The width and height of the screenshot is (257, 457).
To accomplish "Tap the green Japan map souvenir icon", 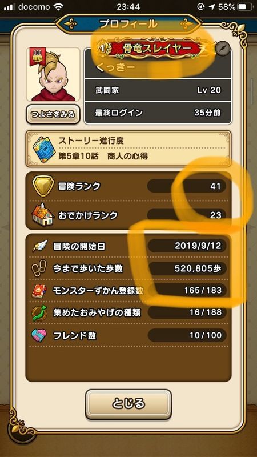I will [39, 313].
